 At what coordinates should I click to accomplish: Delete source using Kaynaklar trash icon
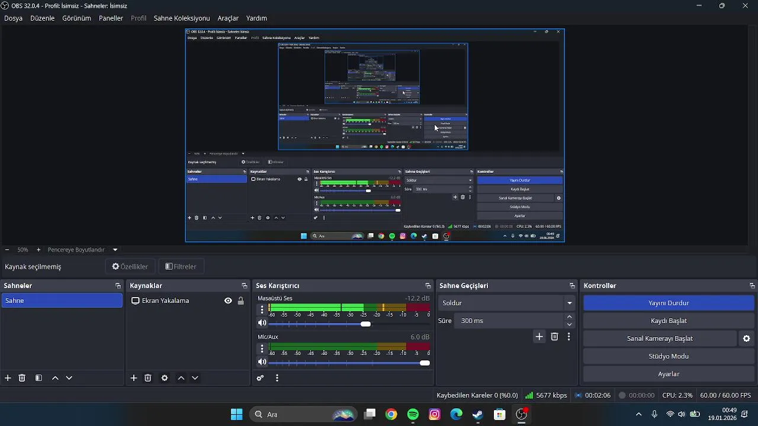click(148, 378)
